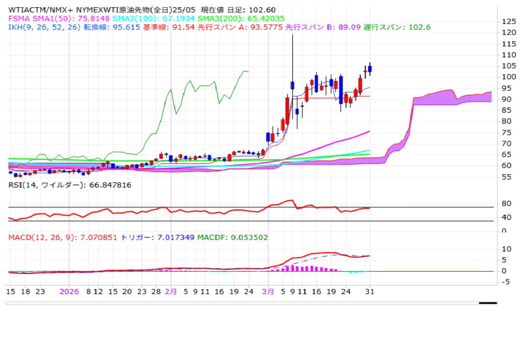Click the empty scrollbar track left of thumb
521x339 pixels.
click(x=241, y=303)
